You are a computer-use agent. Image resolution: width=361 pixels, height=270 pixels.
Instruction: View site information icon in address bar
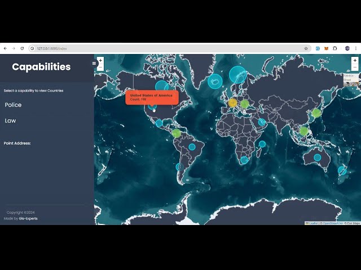click(x=32, y=48)
